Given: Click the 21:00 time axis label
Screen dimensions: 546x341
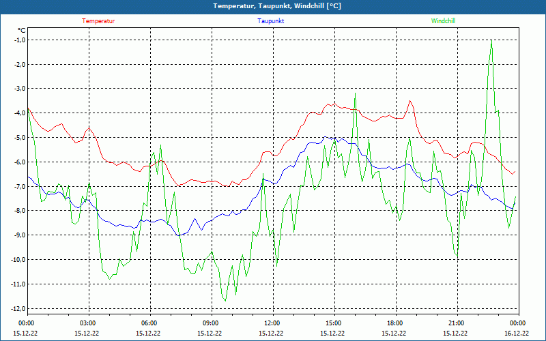Looking at the screenshot, I should point(457,323).
